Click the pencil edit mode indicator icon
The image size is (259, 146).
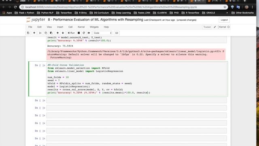click(x=215, y=27)
